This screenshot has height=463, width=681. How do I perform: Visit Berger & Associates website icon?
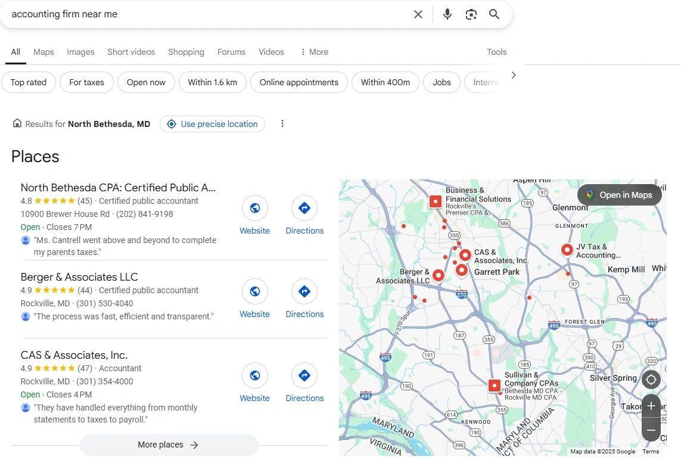[x=254, y=291]
